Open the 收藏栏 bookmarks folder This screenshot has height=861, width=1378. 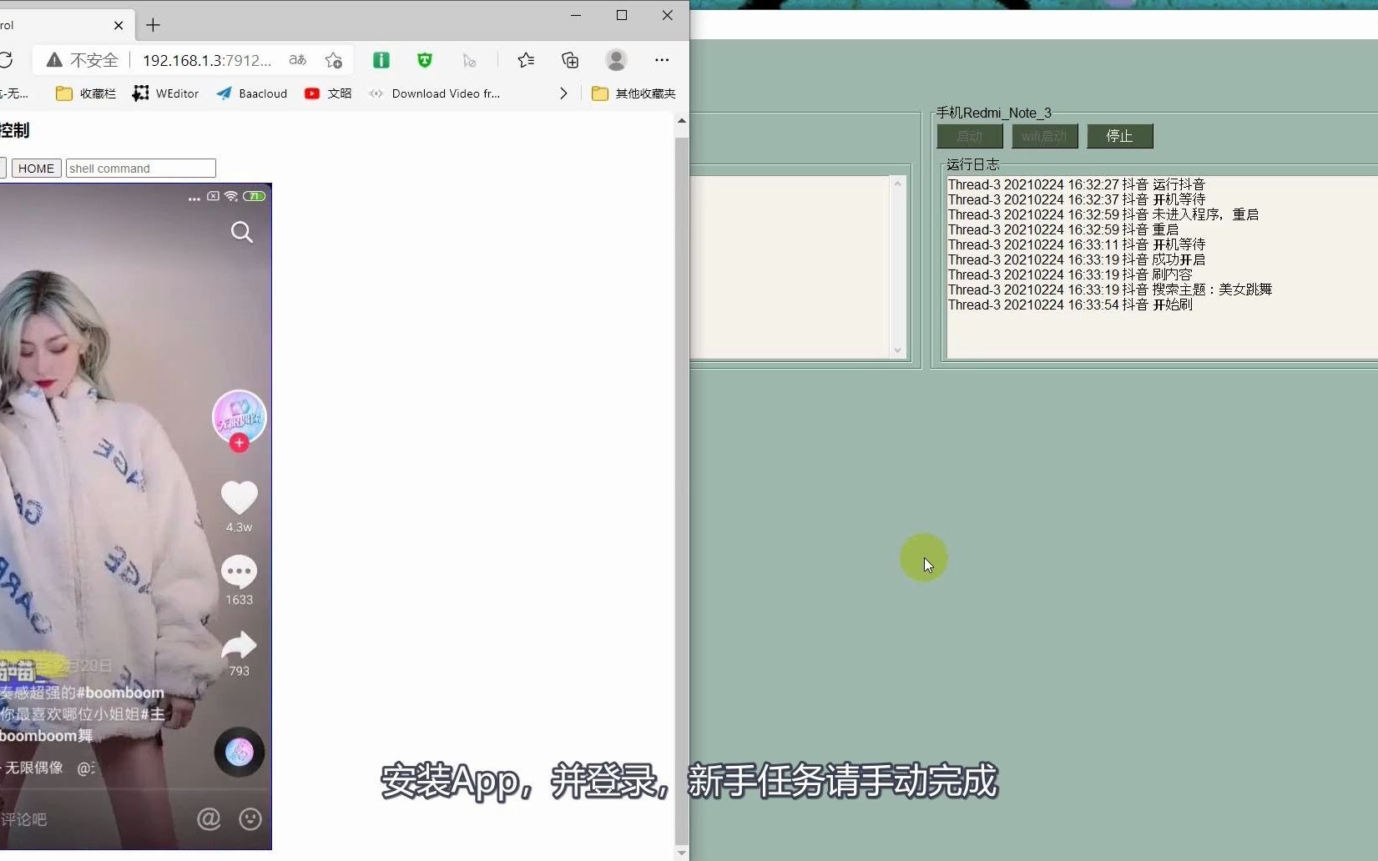[x=86, y=93]
